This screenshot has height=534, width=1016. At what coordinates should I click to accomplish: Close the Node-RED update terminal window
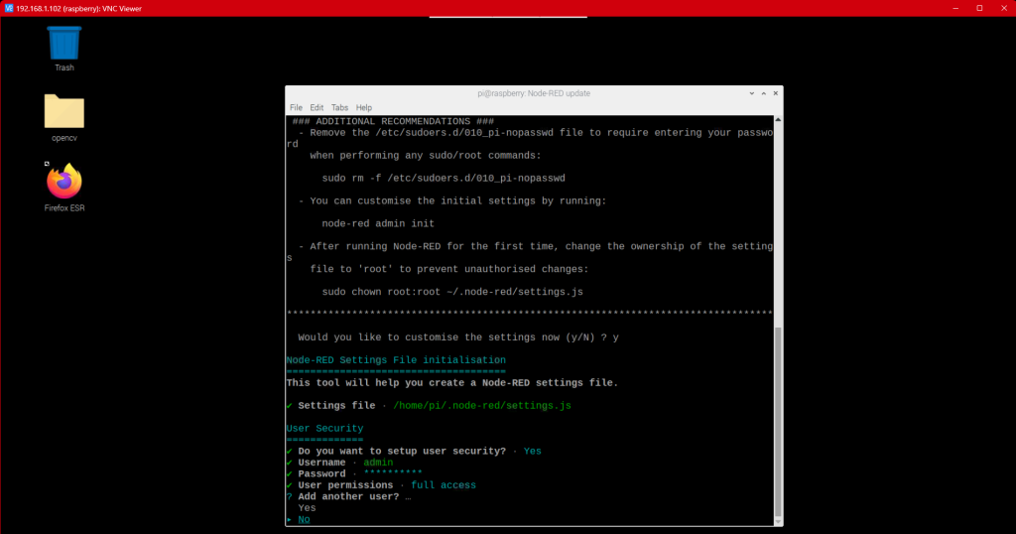774,93
